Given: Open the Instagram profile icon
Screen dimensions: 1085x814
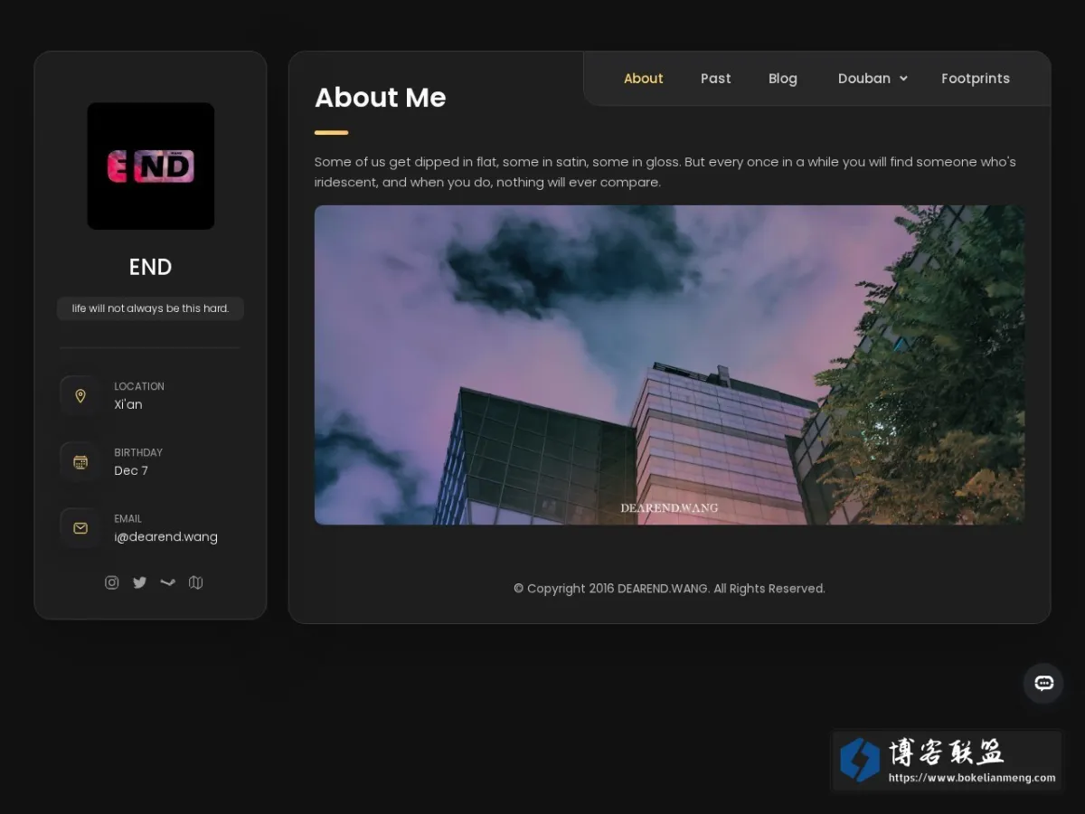Looking at the screenshot, I should 112,582.
